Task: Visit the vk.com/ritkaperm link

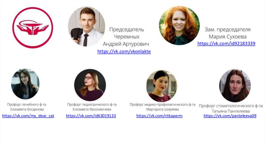Action: (x=159, y=116)
